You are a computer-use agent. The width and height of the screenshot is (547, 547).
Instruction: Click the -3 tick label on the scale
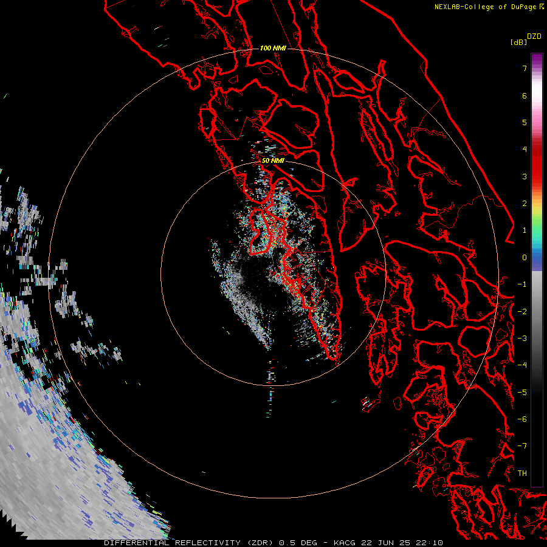[x=522, y=339]
